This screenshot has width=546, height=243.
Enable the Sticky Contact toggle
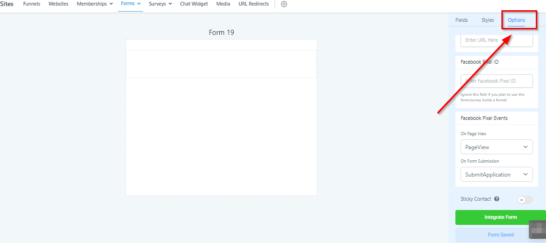point(525,200)
